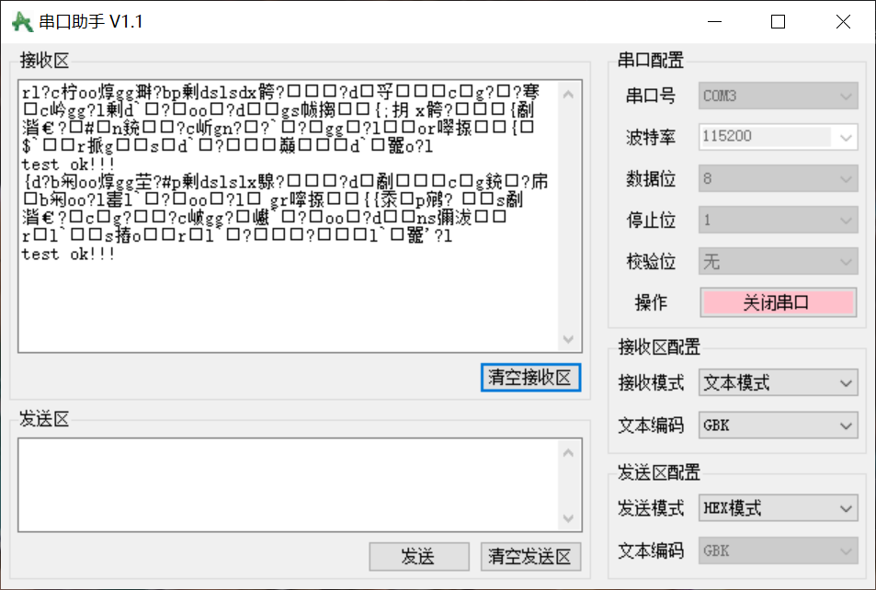
Task: Change receive mode from 文本模式 dropdown
Action: tap(778, 381)
